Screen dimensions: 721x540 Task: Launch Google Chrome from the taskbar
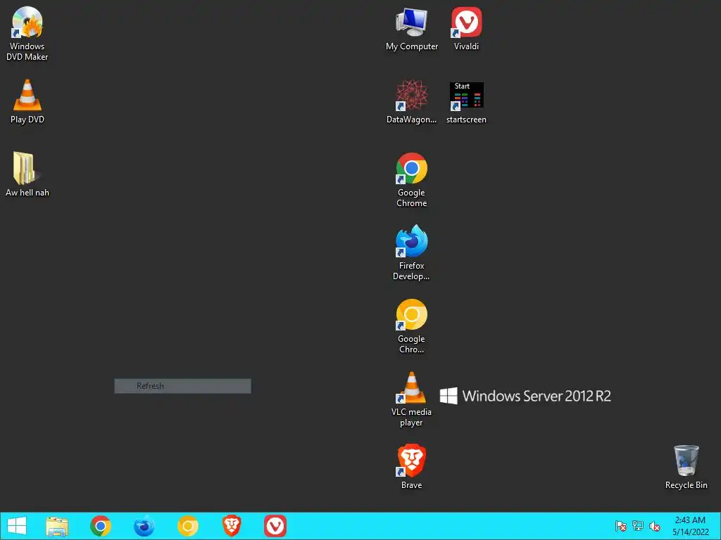coord(101,526)
